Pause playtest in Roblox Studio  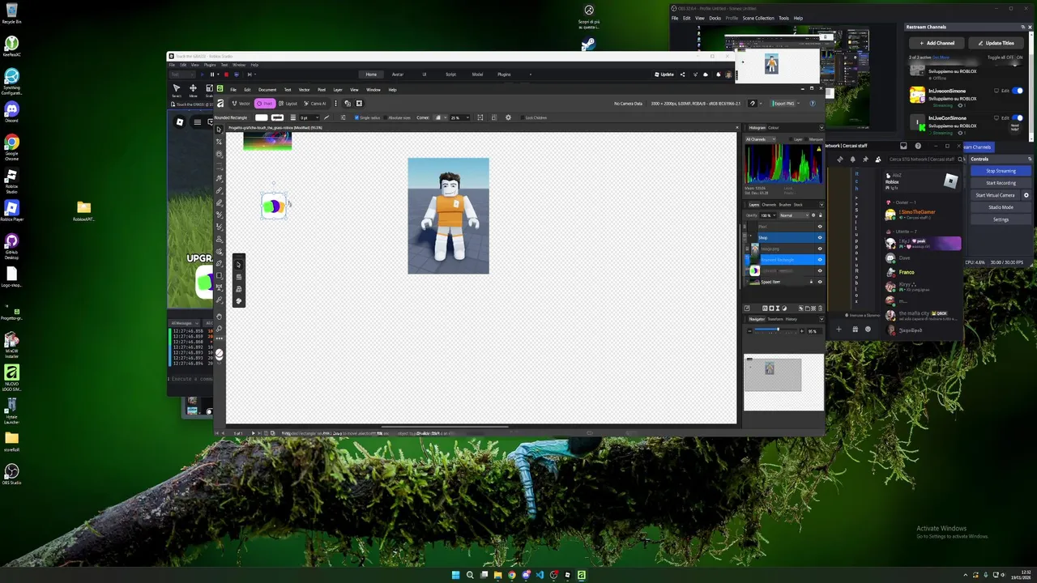213,74
